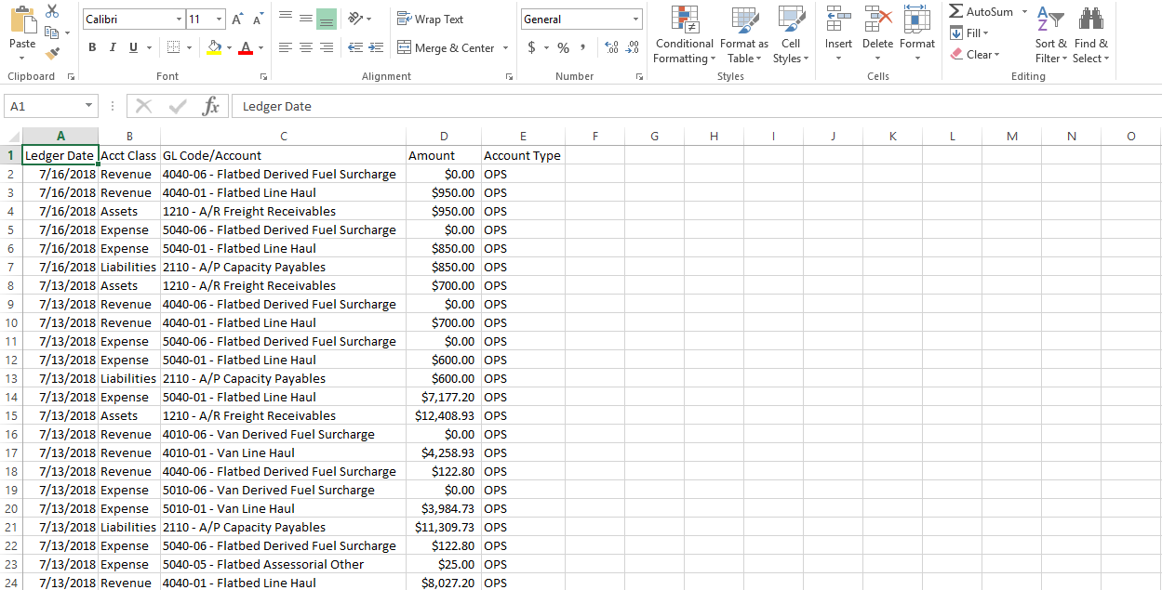Click Find & Select in the ribbon
The image size is (1162, 590).
[x=1090, y=37]
